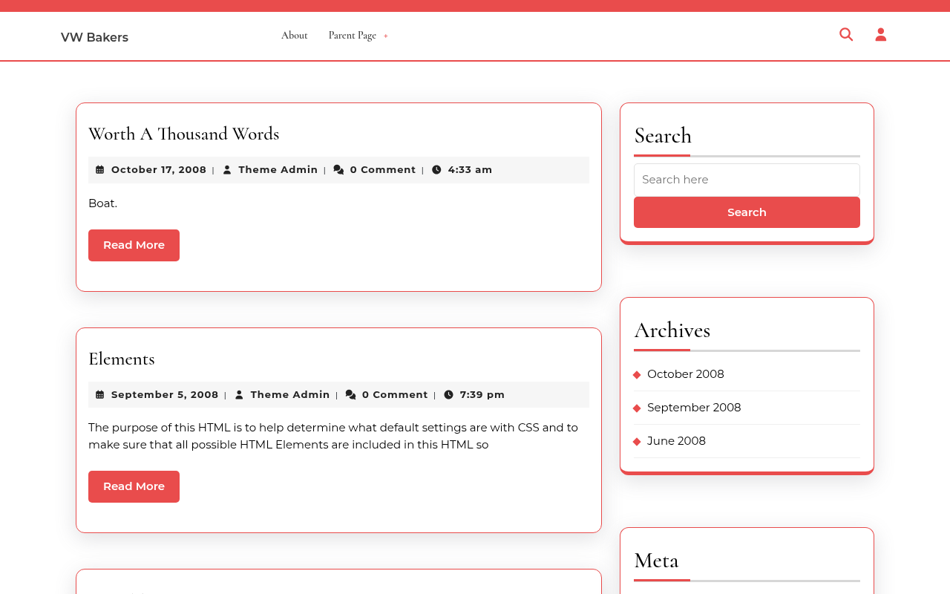Click author icon in Worth A Thousand Words meta
The image size is (950, 594).
coord(227,170)
